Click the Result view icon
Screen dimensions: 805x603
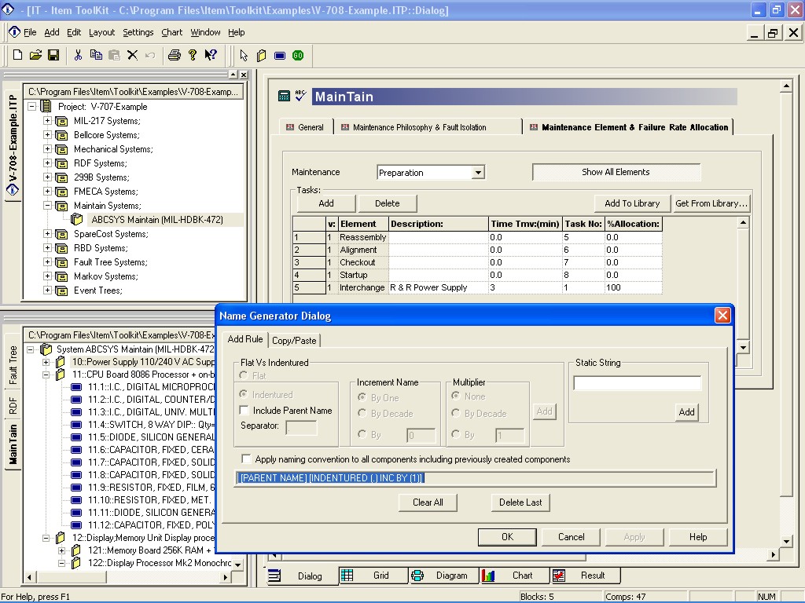(559, 576)
